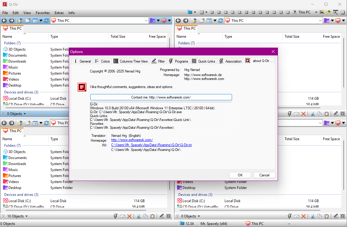Click the Contact me button
This screenshot has width=347, height=227.
point(161,97)
